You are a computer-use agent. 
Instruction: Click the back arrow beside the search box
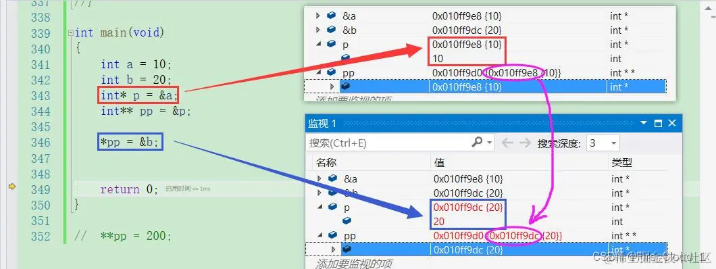coord(507,143)
